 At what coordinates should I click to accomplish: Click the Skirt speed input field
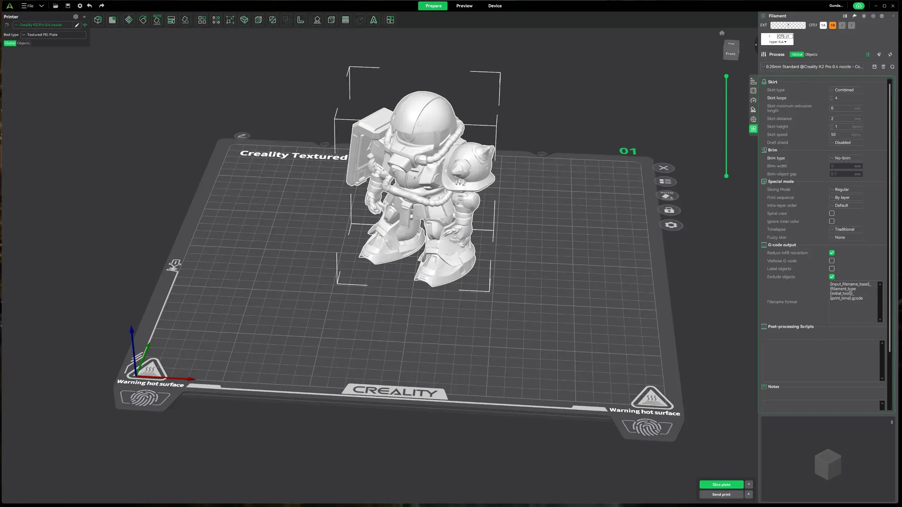[846, 134]
